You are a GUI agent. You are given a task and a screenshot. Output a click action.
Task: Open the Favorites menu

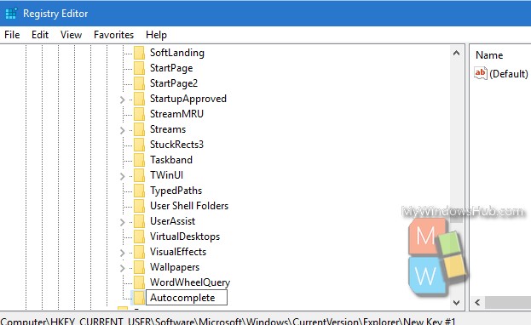pyautogui.click(x=114, y=35)
